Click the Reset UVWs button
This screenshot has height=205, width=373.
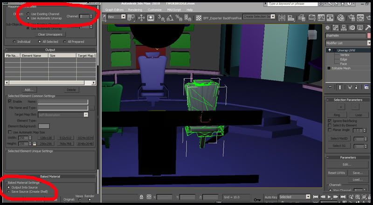pyautogui.click(x=336, y=173)
